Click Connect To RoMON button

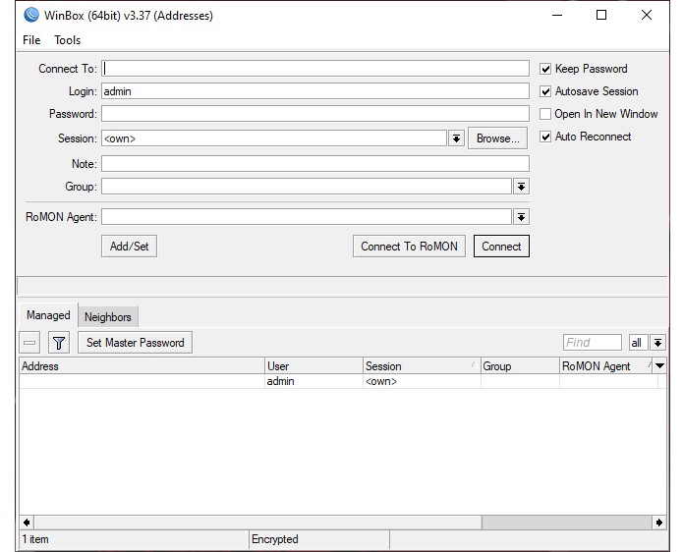[x=409, y=247]
